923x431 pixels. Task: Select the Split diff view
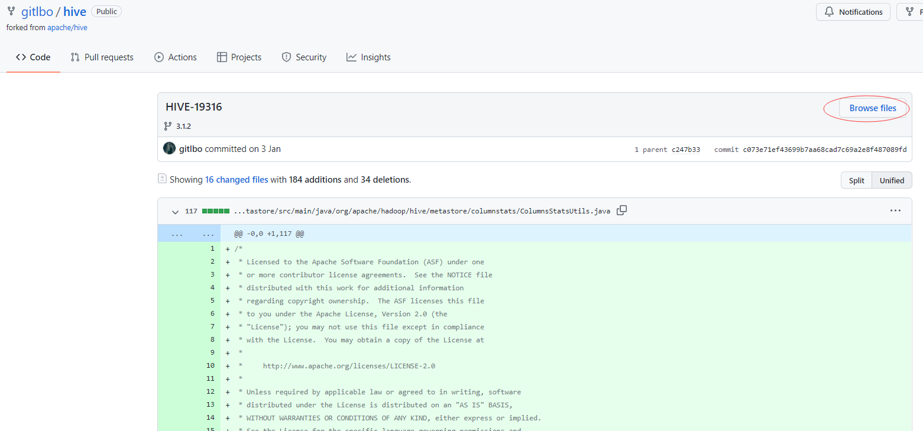click(x=857, y=180)
